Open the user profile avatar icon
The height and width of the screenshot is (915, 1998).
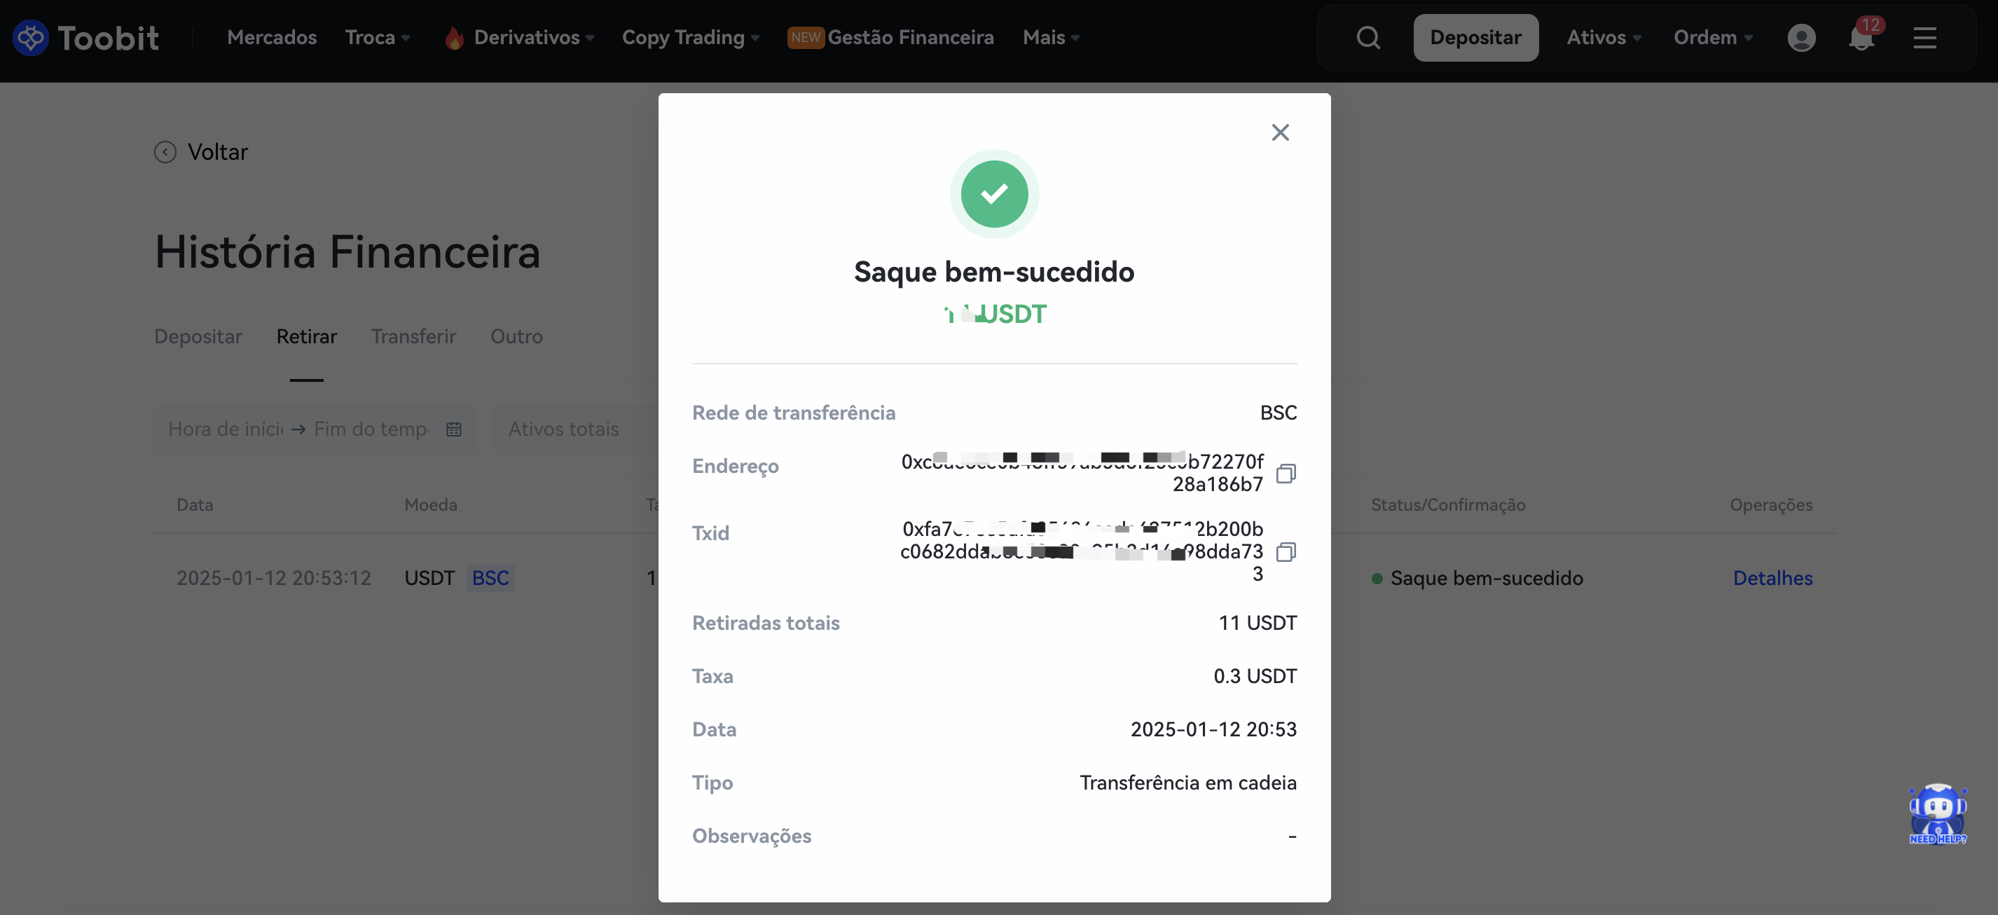click(1801, 37)
